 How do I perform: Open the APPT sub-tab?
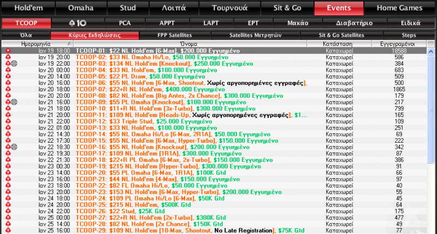167,23
